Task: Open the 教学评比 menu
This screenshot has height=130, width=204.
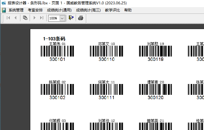Action: 113,10
